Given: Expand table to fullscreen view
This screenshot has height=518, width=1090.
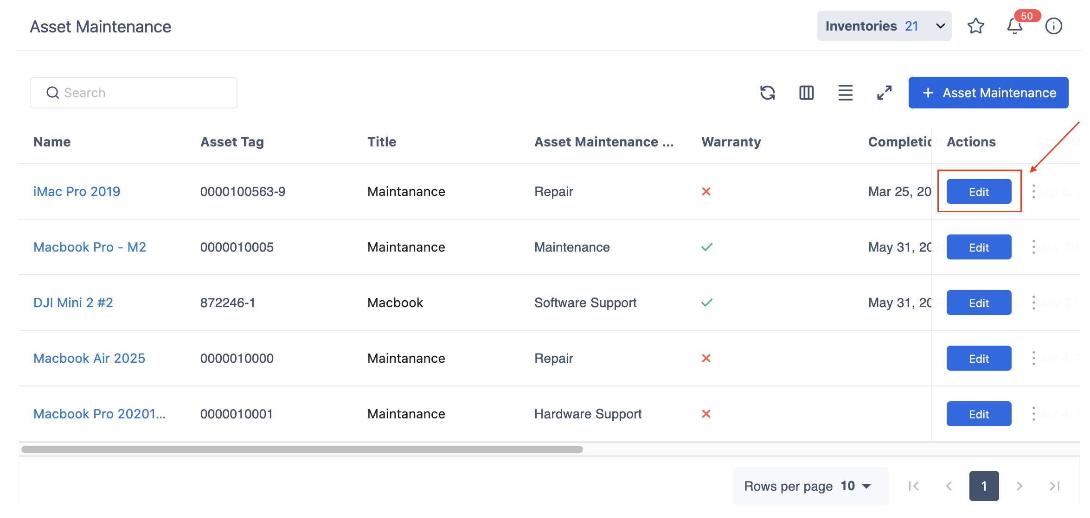Looking at the screenshot, I should [885, 93].
